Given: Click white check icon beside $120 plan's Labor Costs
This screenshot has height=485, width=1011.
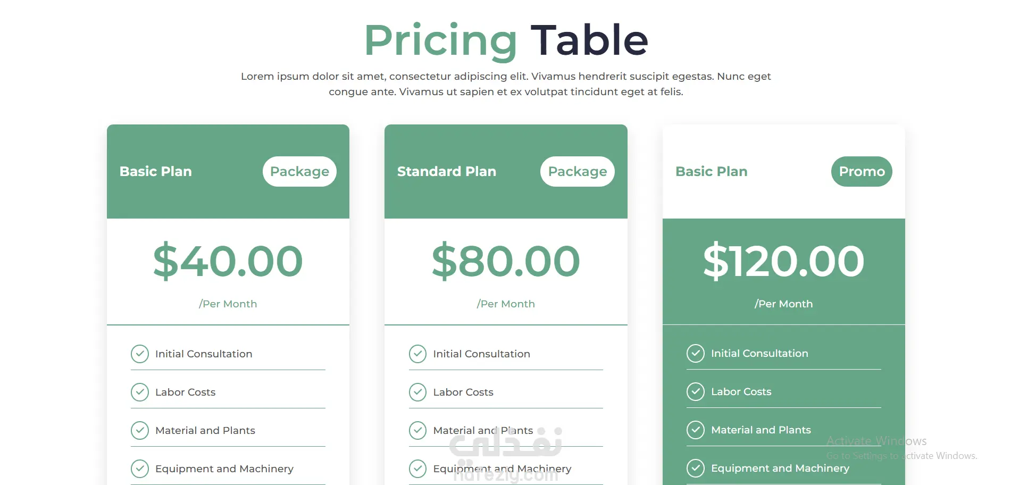Looking at the screenshot, I should (x=695, y=391).
